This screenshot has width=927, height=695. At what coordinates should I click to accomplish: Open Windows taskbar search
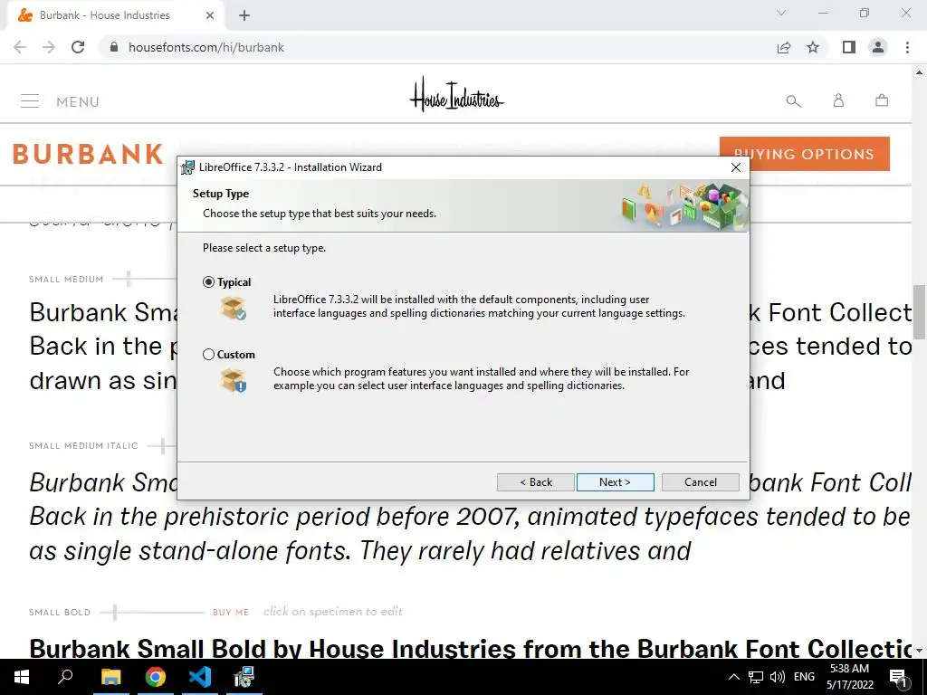tap(65, 677)
